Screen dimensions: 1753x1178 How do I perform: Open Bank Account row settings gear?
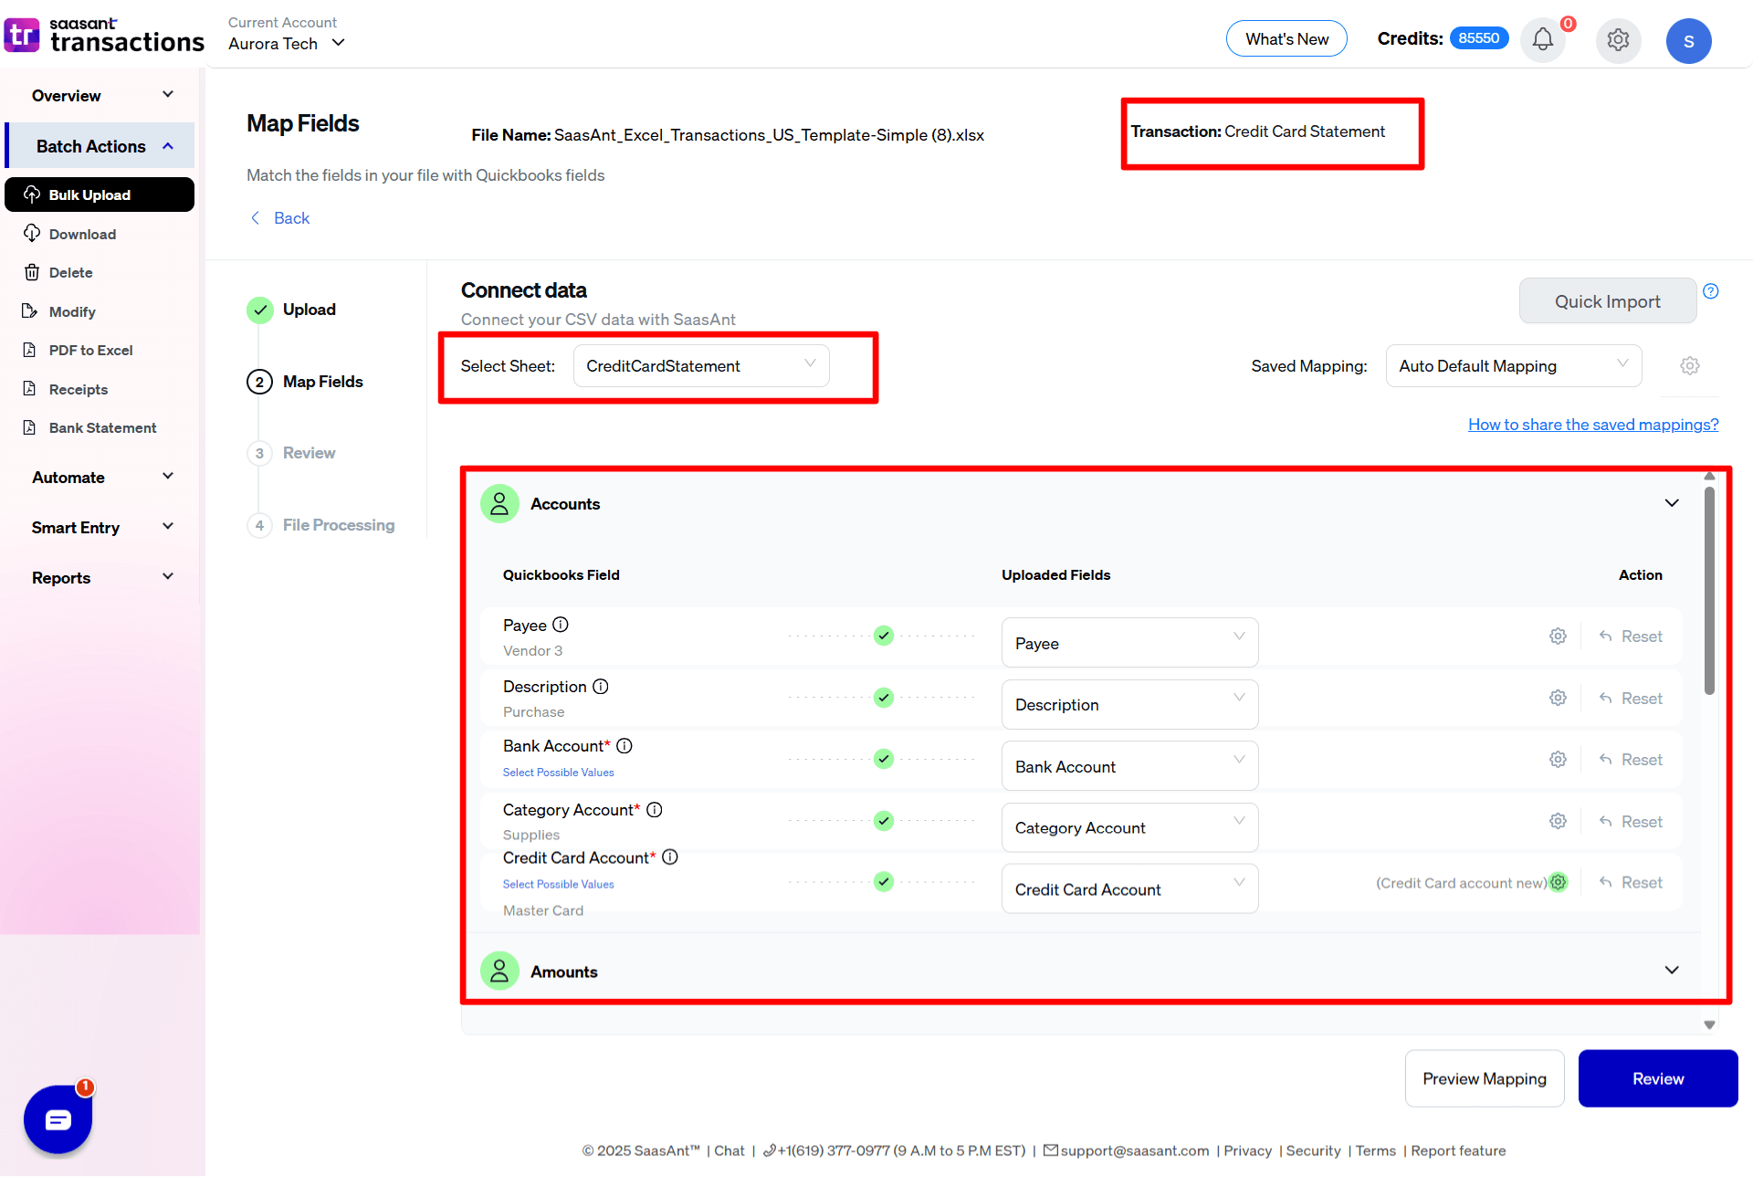1558,760
